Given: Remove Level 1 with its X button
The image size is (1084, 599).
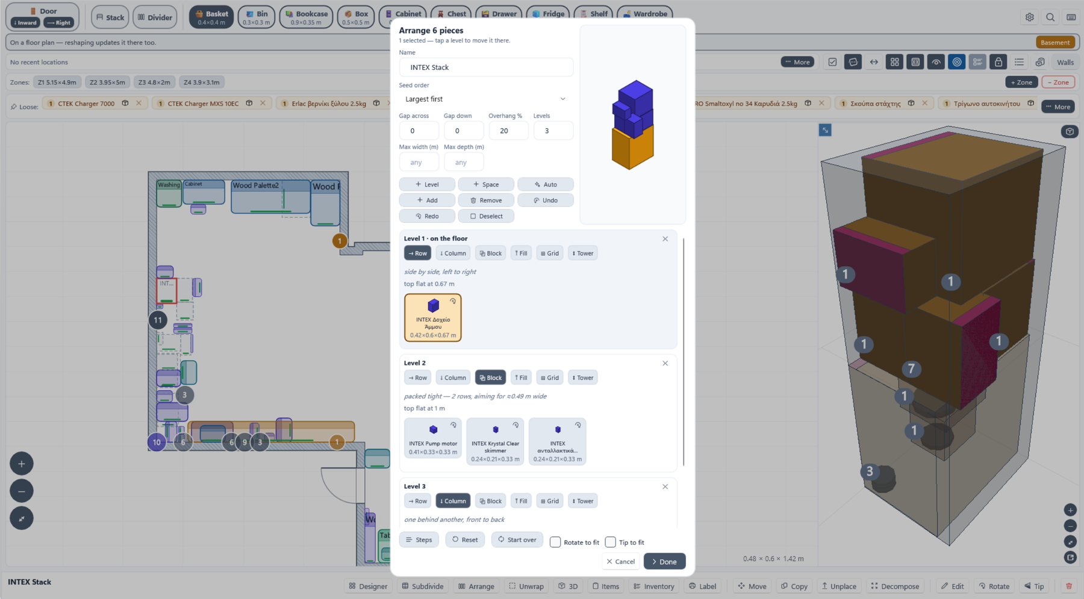Looking at the screenshot, I should click(665, 239).
